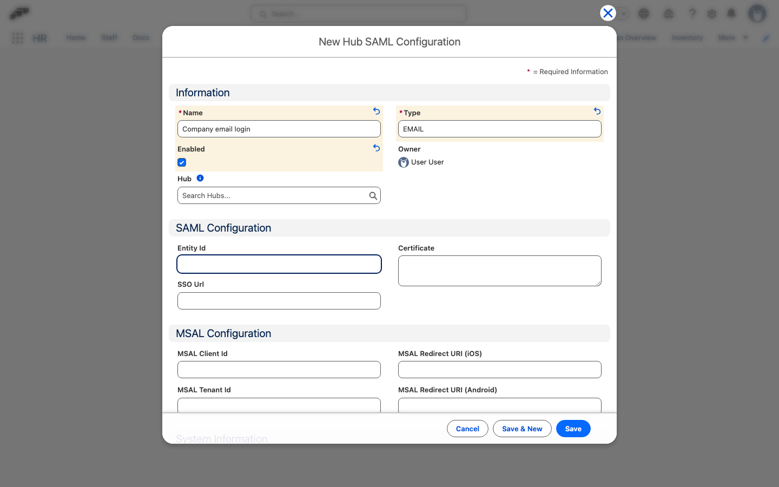Screen dimensions: 779x487
Task: Undo the Enabled checkbox change
Action: coord(377,148)
